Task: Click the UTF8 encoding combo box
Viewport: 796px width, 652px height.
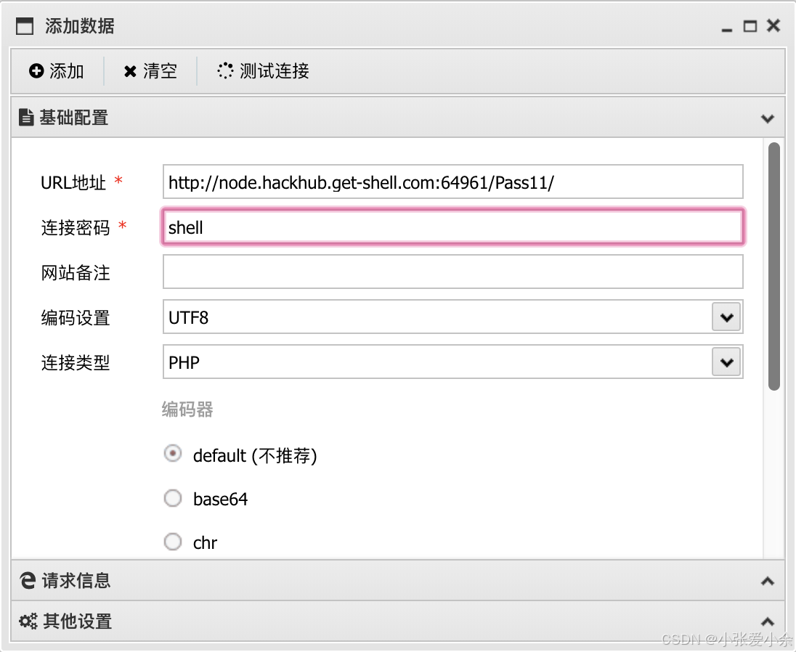Action: 452,317
